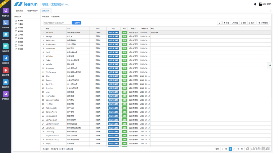Select the SalesSupport row
The image size is (273, 153).
(156, 116)
